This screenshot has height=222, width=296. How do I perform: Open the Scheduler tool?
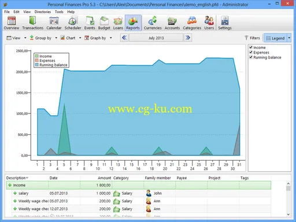73,23
